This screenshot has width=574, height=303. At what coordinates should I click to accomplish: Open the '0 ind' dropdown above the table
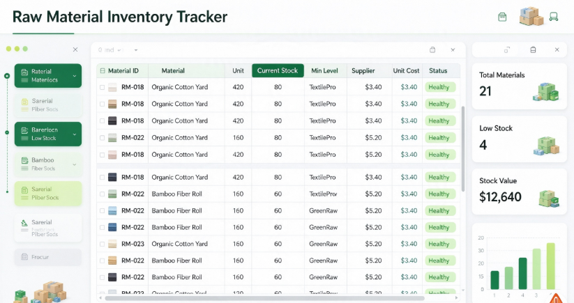[x=109, y=49]
